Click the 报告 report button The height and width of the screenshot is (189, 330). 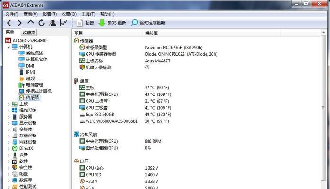(85, 23)
